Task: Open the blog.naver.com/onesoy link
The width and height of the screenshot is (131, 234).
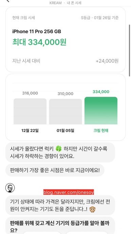Action: [x=69, y=192]
